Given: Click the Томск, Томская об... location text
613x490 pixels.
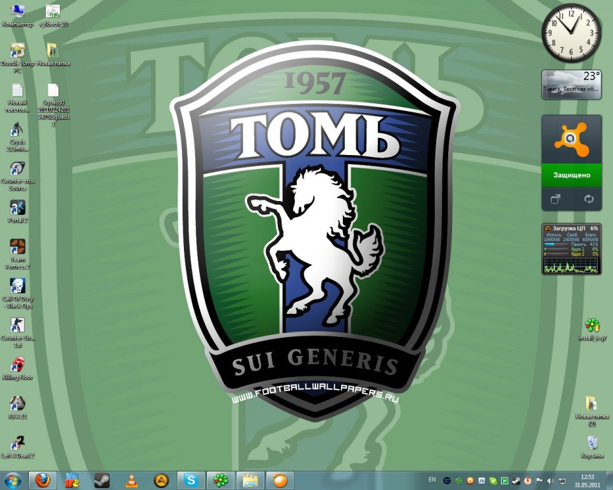Looking at the screenshot, I should 571,89.
